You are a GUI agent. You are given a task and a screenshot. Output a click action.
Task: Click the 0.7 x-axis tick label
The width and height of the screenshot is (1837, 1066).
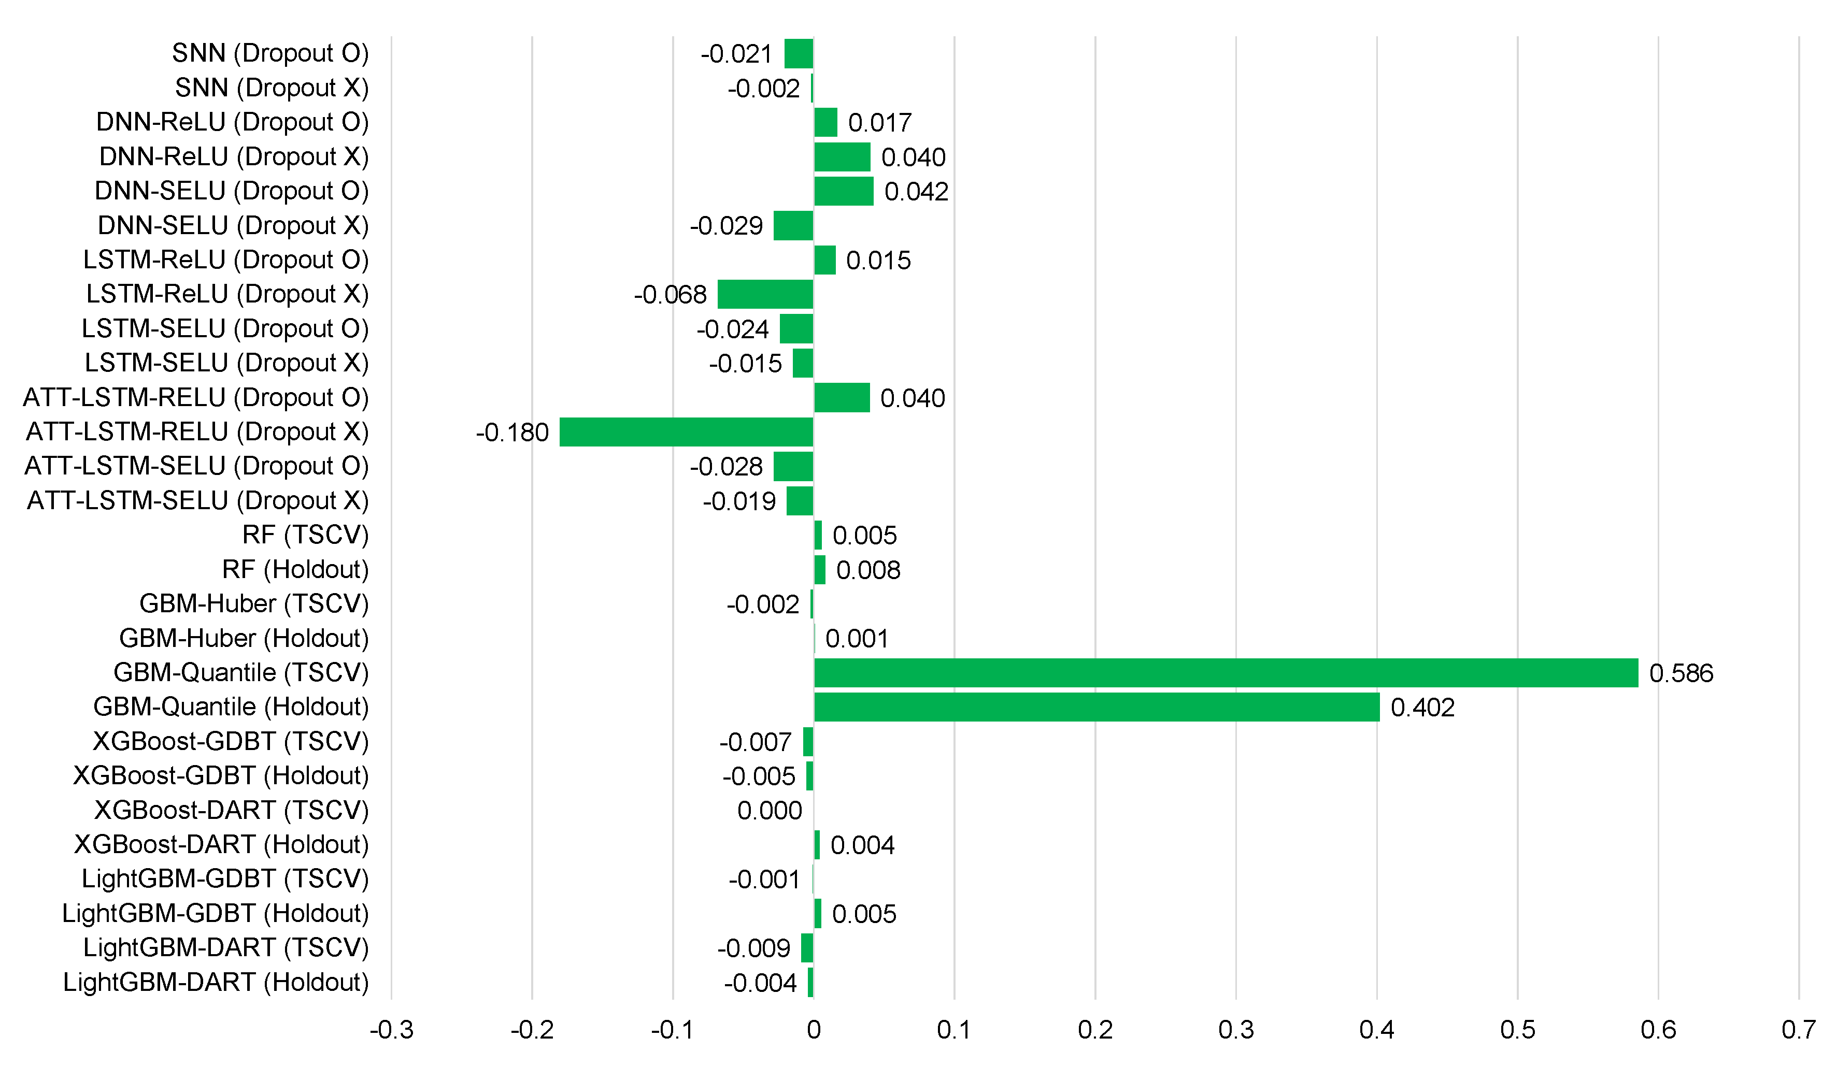click(x=1798, y=1030)
